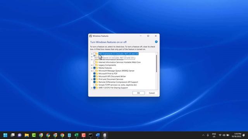Image resolution: width=248 pixels, height=139 pixels.
Task: Select 'Print and Document Services' label
Action: [111, 79]
